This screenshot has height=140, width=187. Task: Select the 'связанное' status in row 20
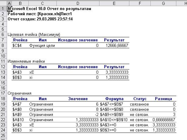tap(139, 110)
